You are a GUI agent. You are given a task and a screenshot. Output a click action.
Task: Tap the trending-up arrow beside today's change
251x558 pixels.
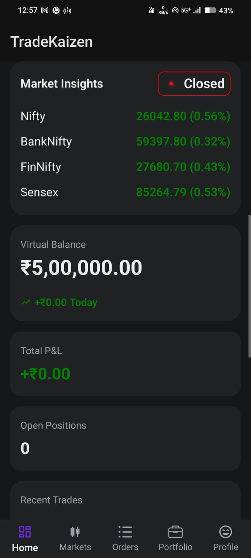coord(25,302)
